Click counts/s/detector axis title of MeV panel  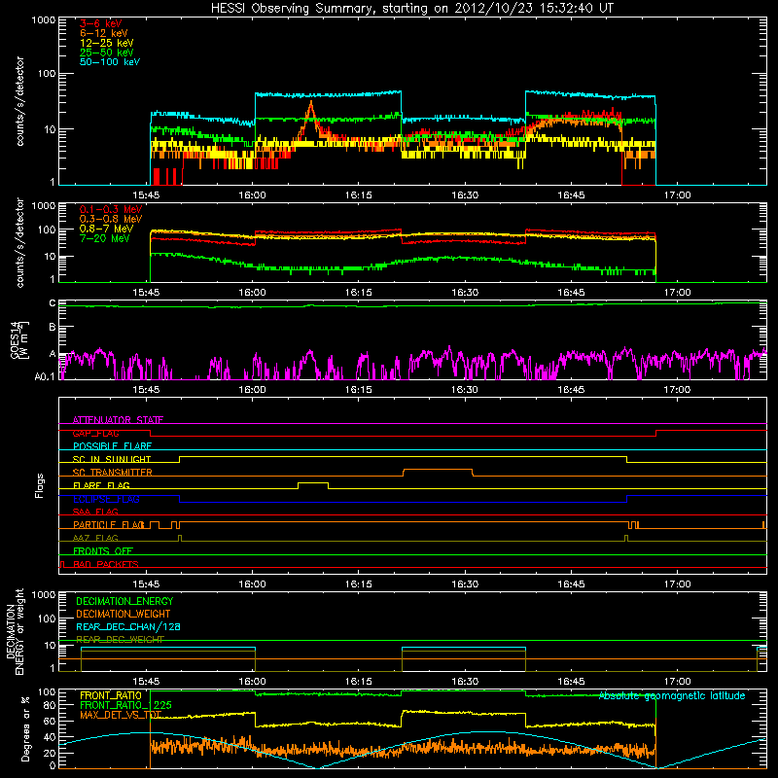[19, 242]
